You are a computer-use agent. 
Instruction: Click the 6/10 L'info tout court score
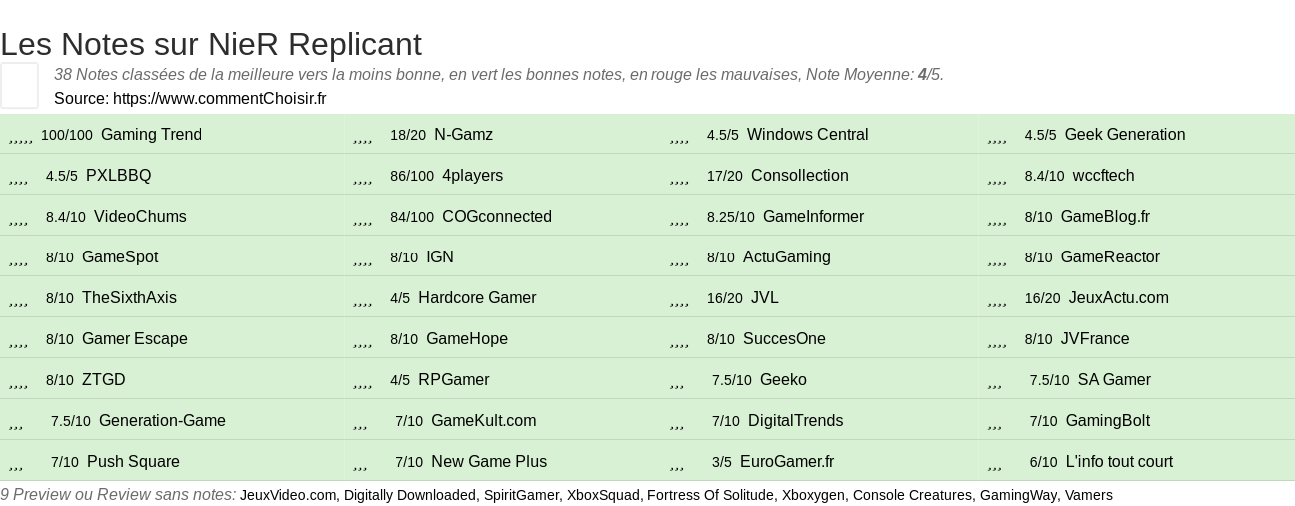tap(1044, 462)
